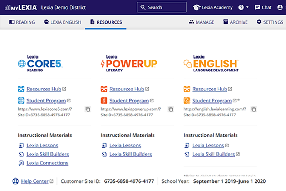The width and height of the screenshot is (286, 191).
Task: Switch to the Lexia English tab
Action: [x=62, y=22]
